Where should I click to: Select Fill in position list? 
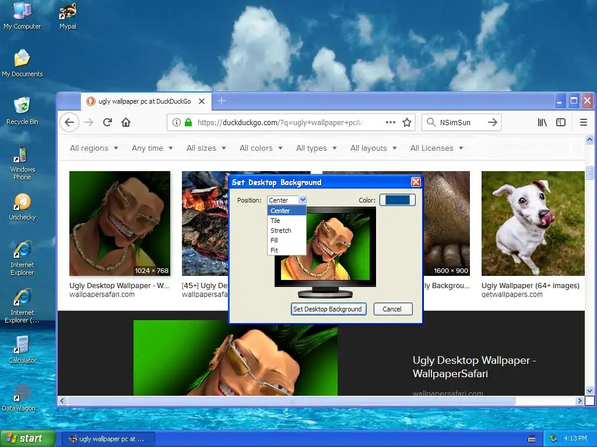pos(287,240)
